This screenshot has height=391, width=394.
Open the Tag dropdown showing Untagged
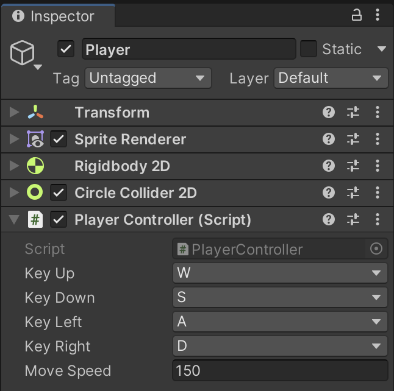click(148, 78)
